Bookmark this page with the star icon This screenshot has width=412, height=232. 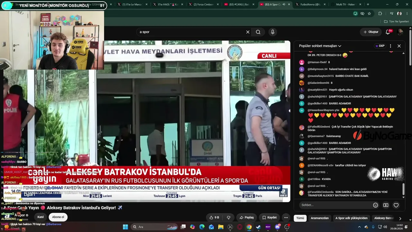click(369, 14)
